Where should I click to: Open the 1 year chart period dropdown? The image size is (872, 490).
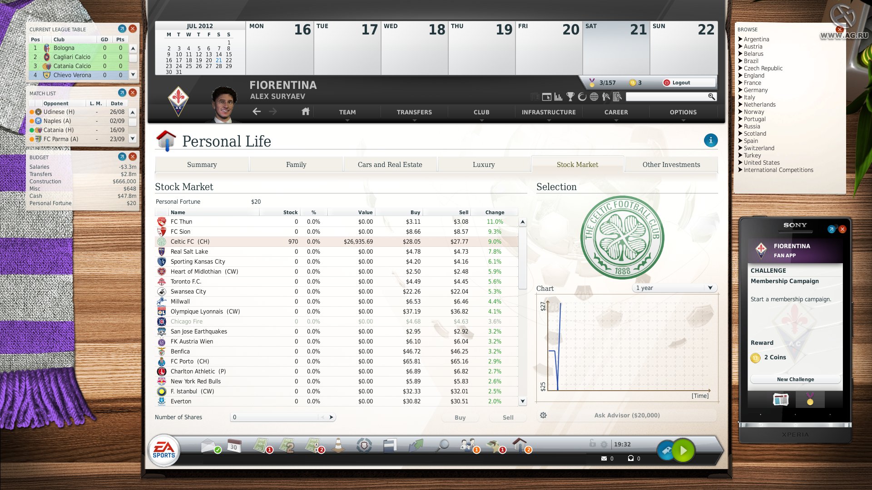(674, 288)
